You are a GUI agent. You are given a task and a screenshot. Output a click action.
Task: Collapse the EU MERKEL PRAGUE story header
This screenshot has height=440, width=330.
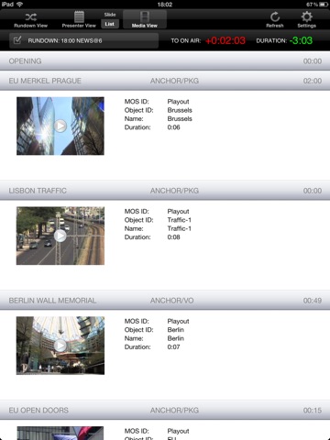[x=165, y=81]
